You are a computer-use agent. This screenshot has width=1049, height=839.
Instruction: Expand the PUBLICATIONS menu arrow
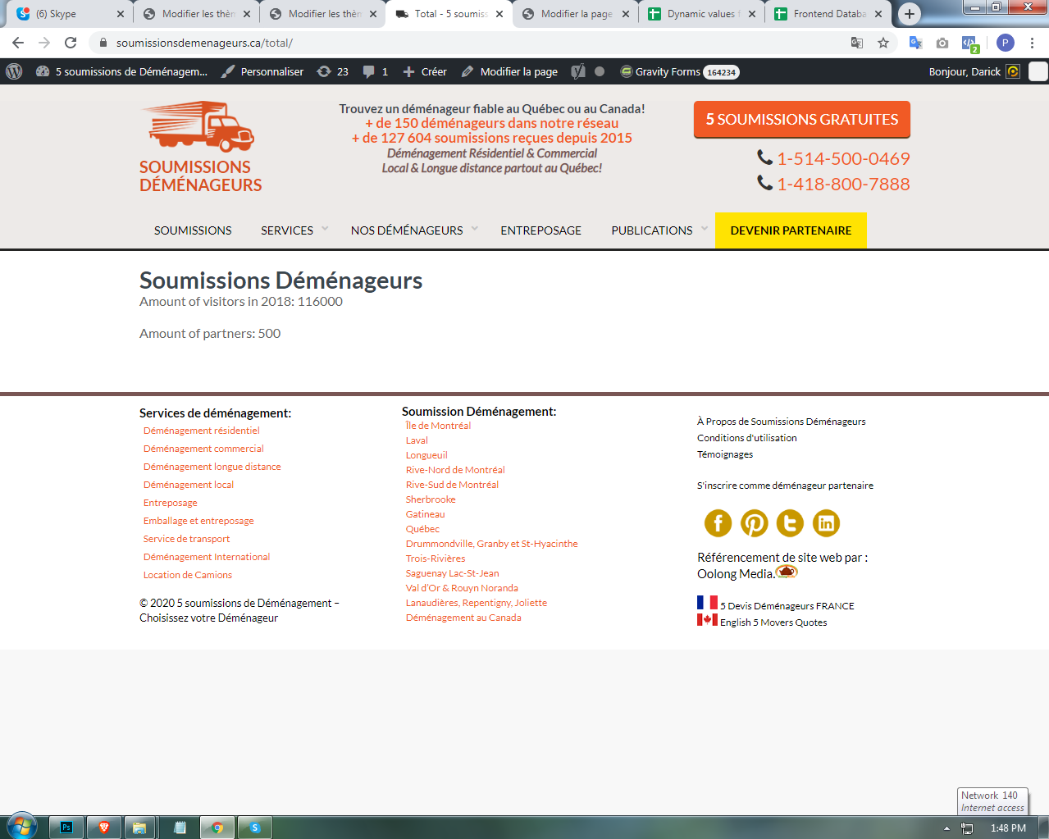(x=704, y=229)
